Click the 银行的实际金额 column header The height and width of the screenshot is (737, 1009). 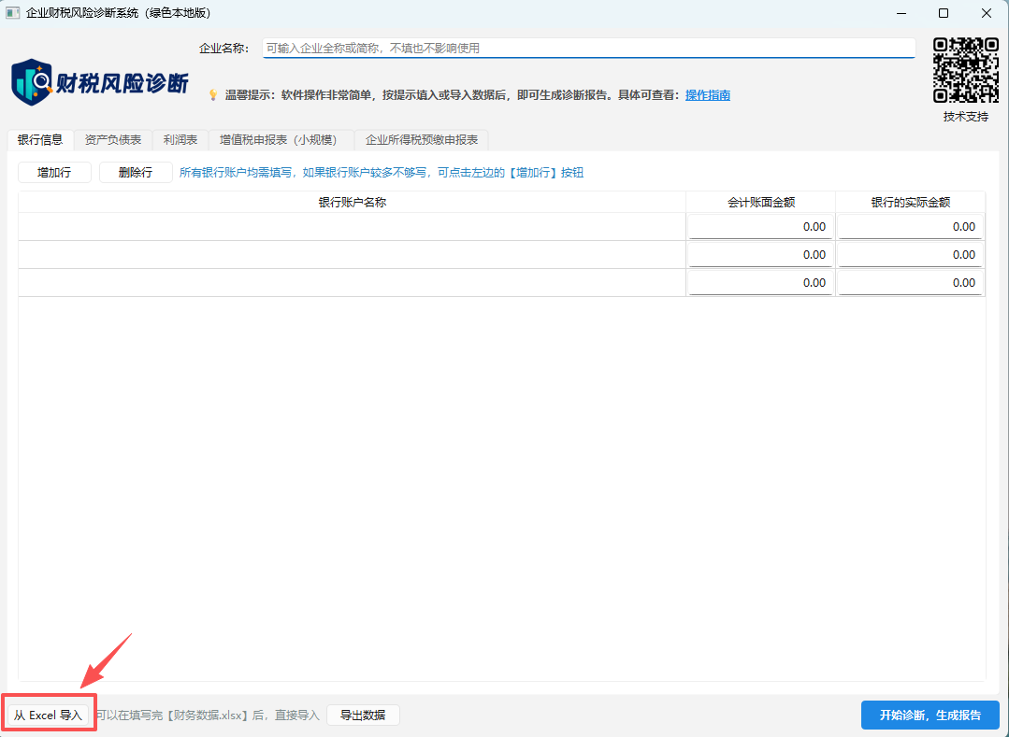(911, 203)
